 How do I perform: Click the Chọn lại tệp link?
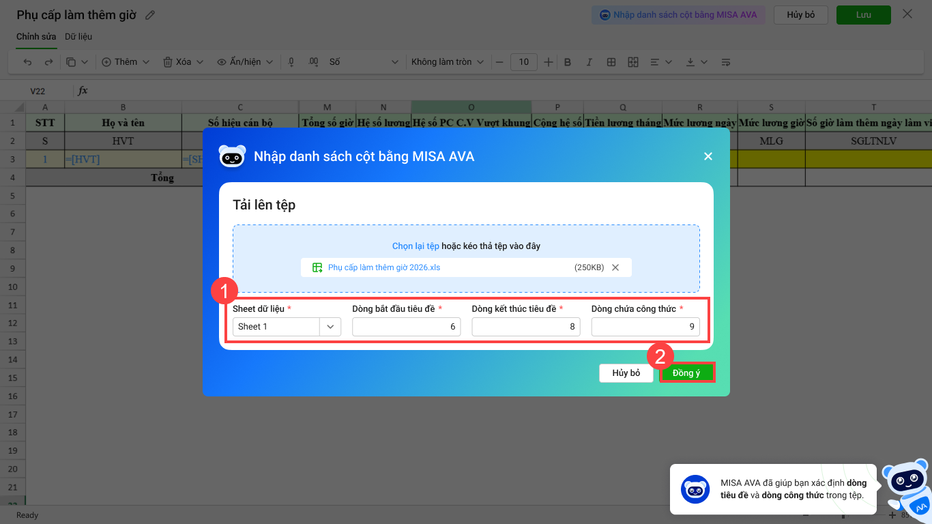tap(416, 246)
